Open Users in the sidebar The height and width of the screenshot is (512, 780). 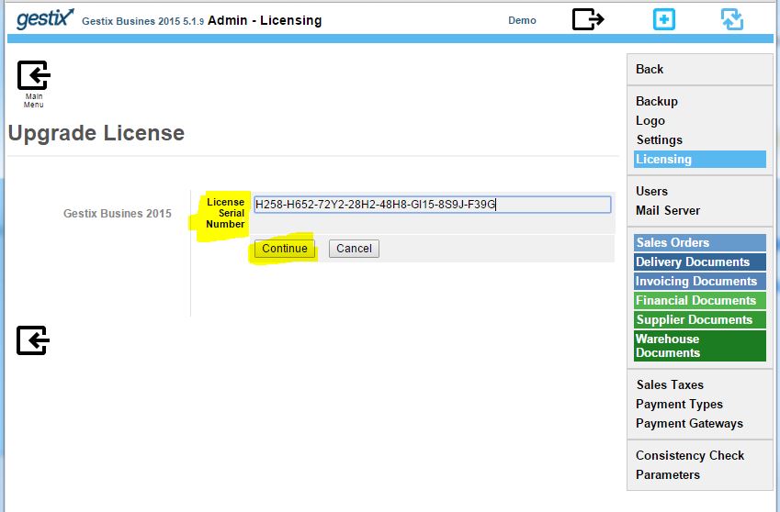[651, 191]
